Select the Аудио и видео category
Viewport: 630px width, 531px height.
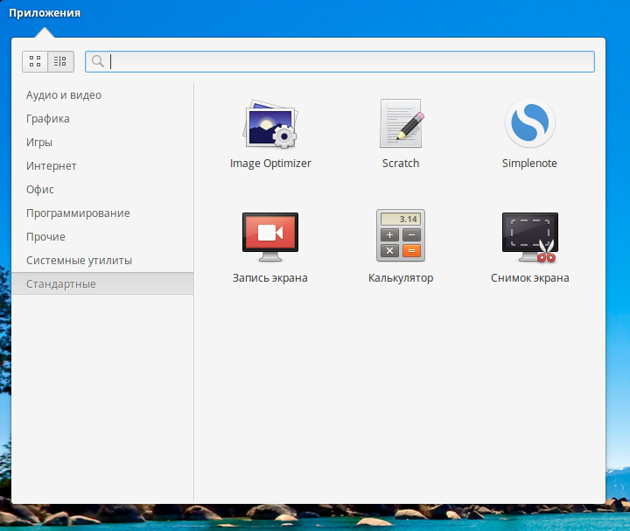tap(64, 95)
